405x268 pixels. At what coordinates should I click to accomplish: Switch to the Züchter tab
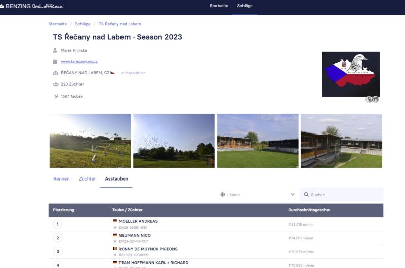tap(87, 179)
